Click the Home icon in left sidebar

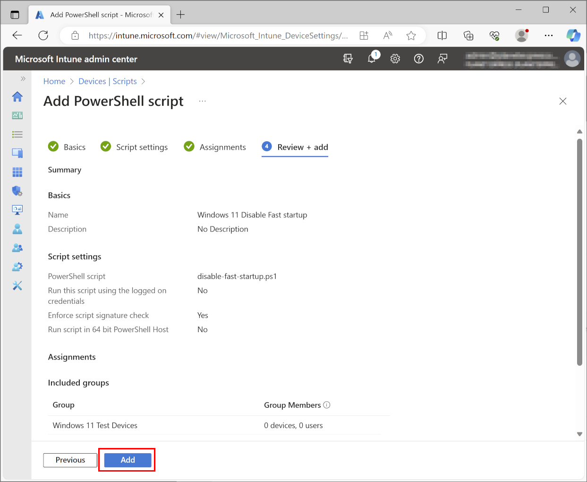(17, 97)
